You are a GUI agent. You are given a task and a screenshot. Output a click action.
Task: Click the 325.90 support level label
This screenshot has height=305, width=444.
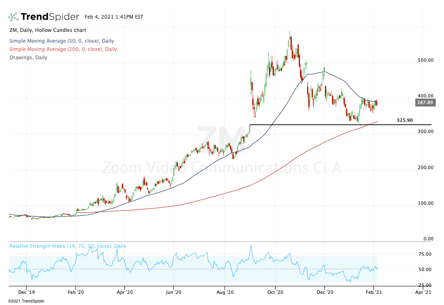click(x=405, y=120)
